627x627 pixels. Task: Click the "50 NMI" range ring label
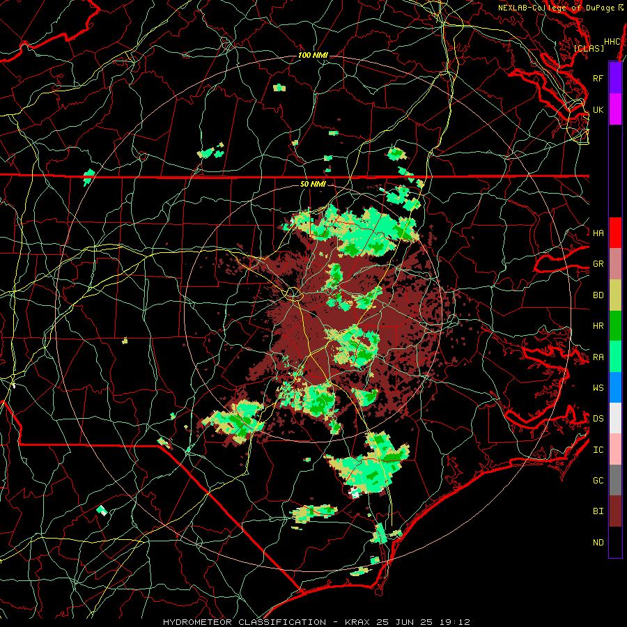pyautogui.click(x=313, y=184)
